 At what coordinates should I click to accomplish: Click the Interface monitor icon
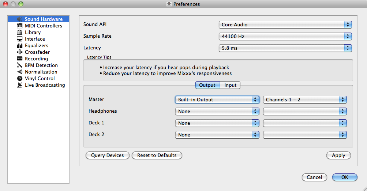(x=20, y=39)
